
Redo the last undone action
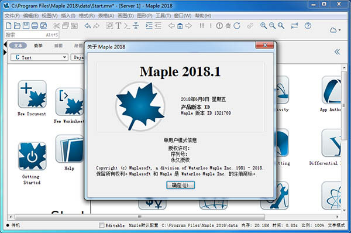pyautogui.click(x=97, y=26)
